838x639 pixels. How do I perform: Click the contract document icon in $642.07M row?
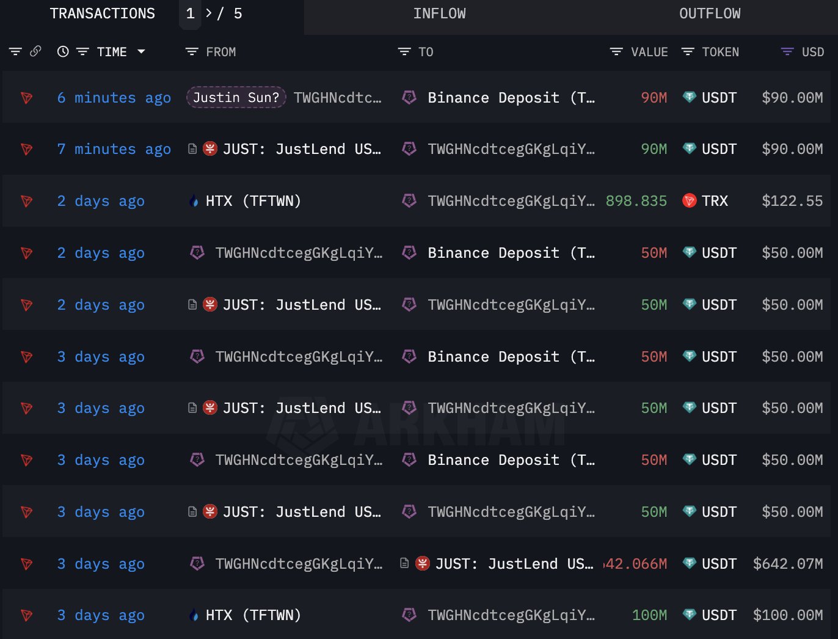404,563
